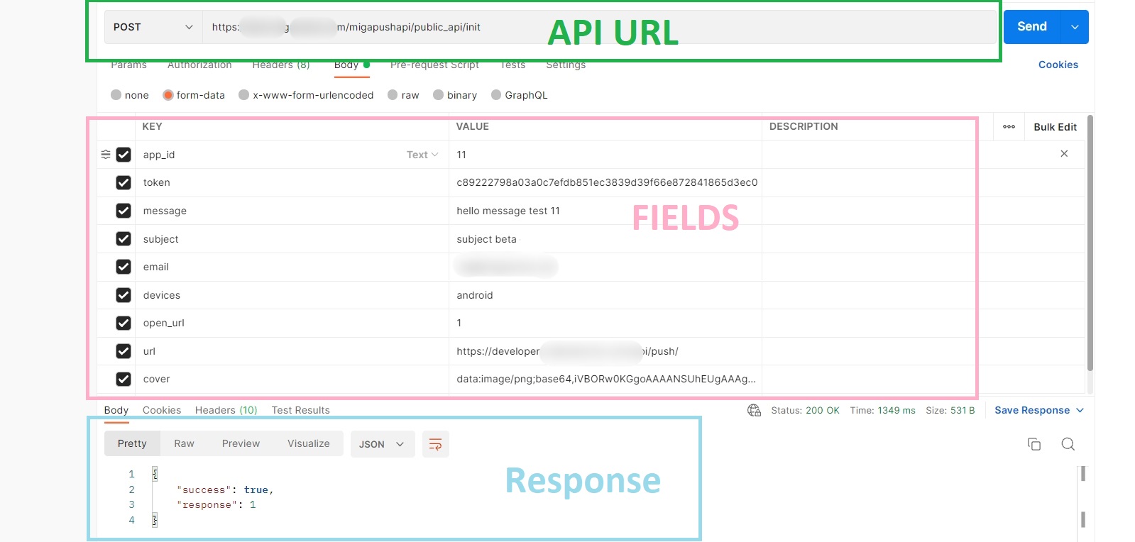Viewport: 1135px width, 542px height.
Task: Switch to the response Headers (10) tab
Action: pyautogui.click(x=226, y=410)
